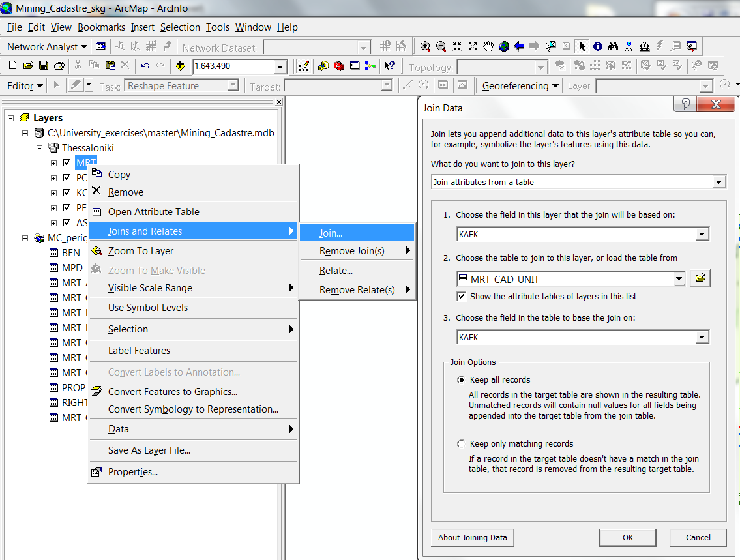The height and width of the screenshot is (560, 740).
Task: Toggle the MRT layer visibility checkbox
Action: (x=67, y=163)
